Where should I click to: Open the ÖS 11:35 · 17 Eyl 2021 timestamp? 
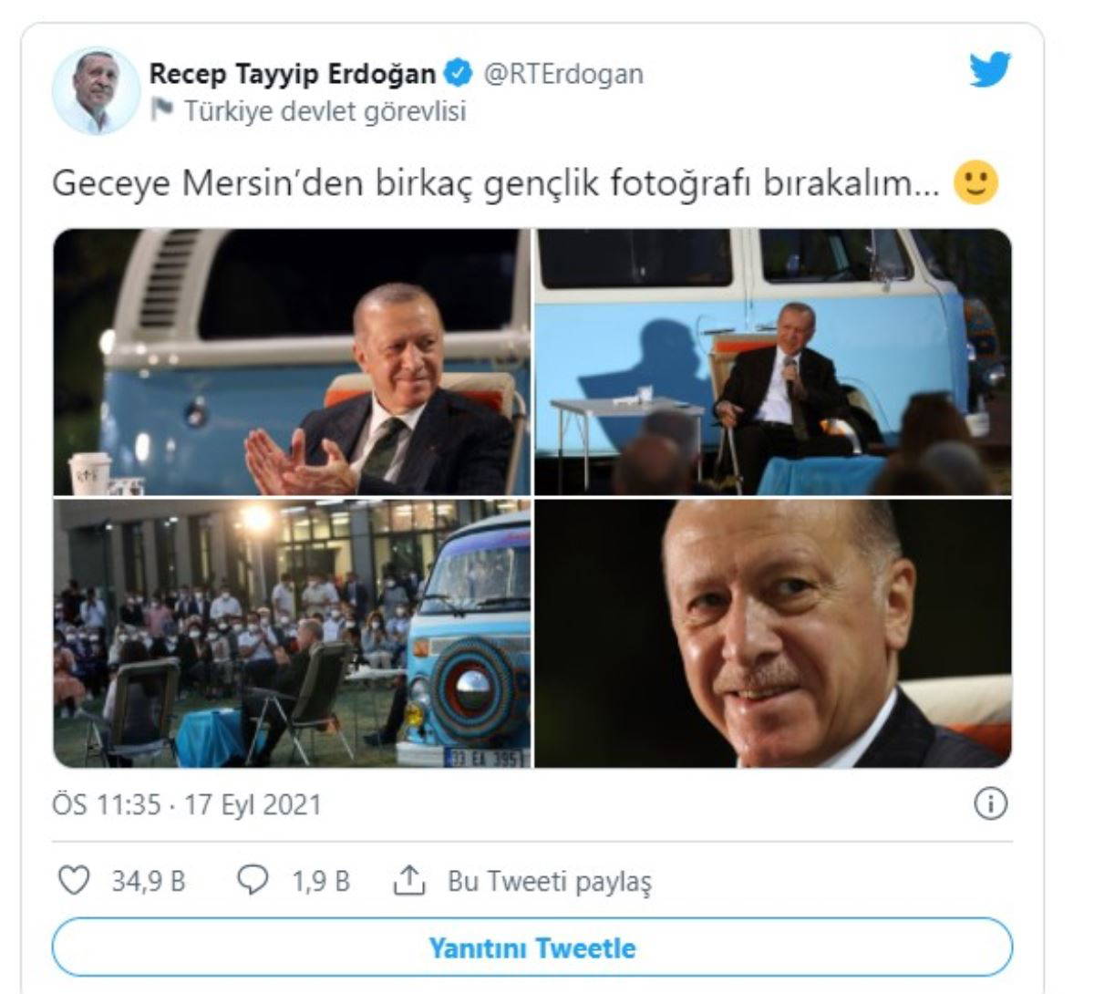pos(187,805)
